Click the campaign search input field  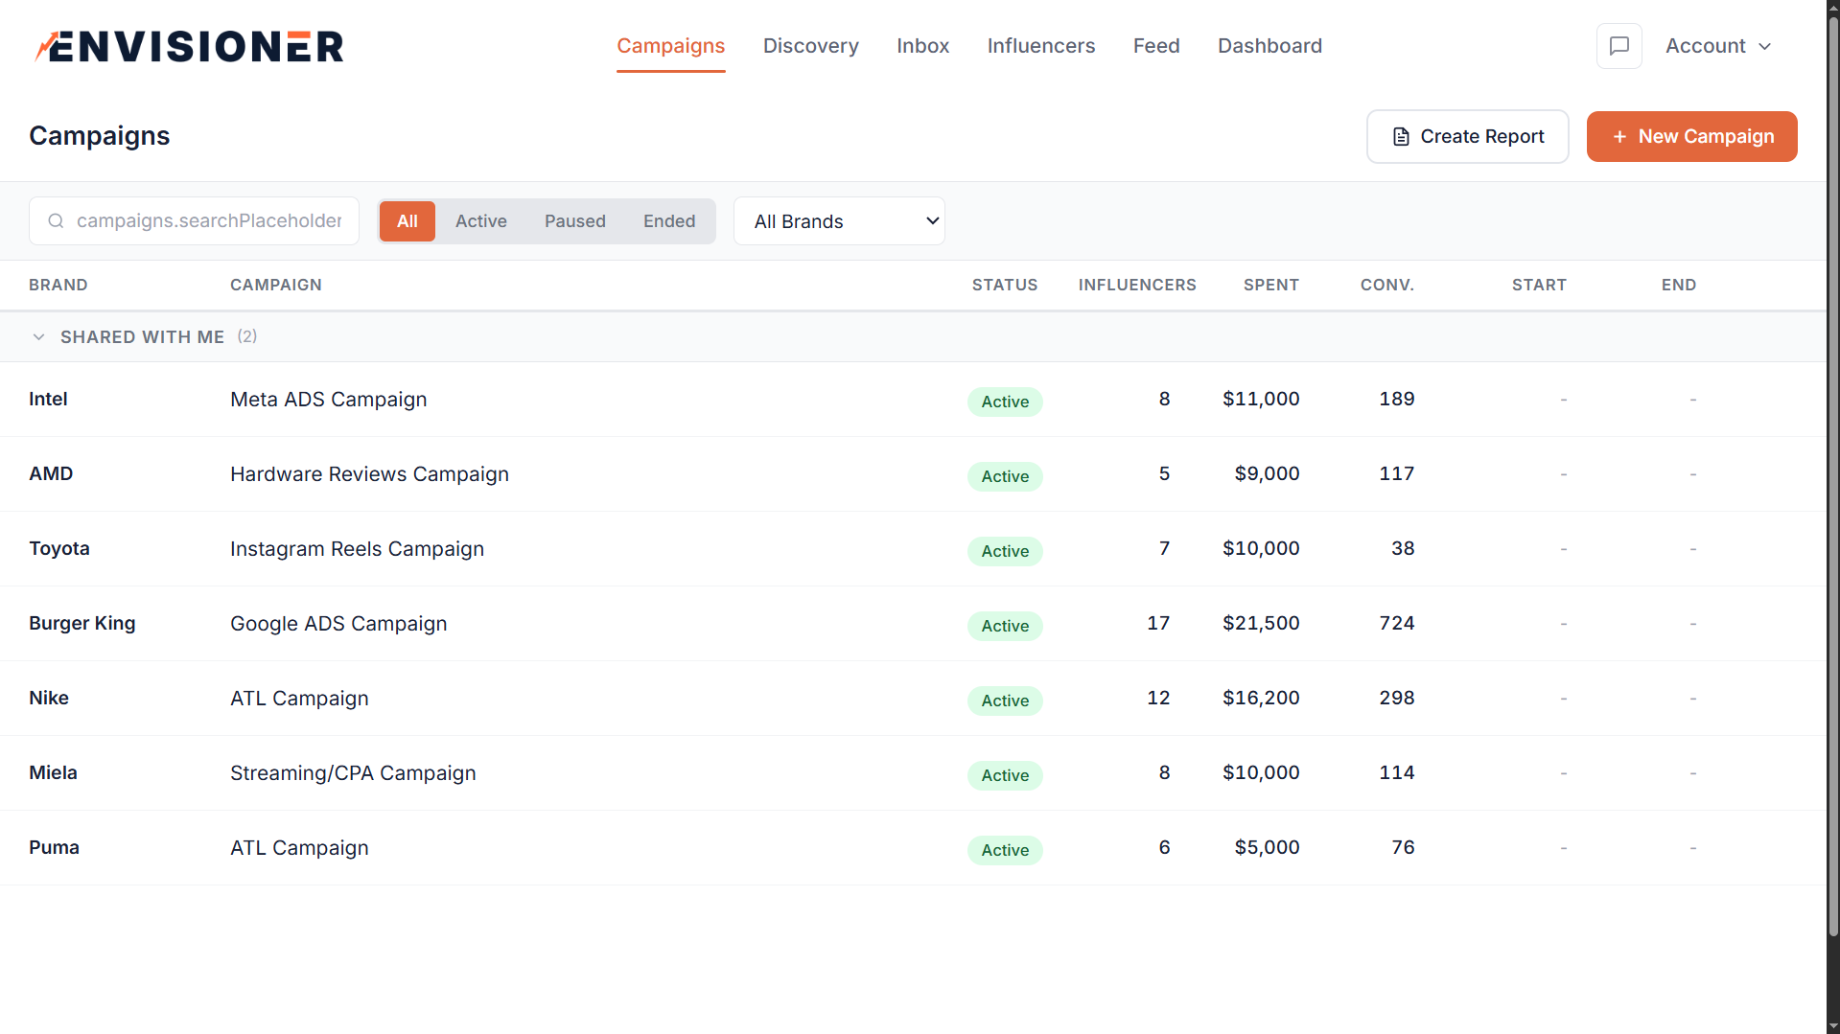[x=194, y=220]
